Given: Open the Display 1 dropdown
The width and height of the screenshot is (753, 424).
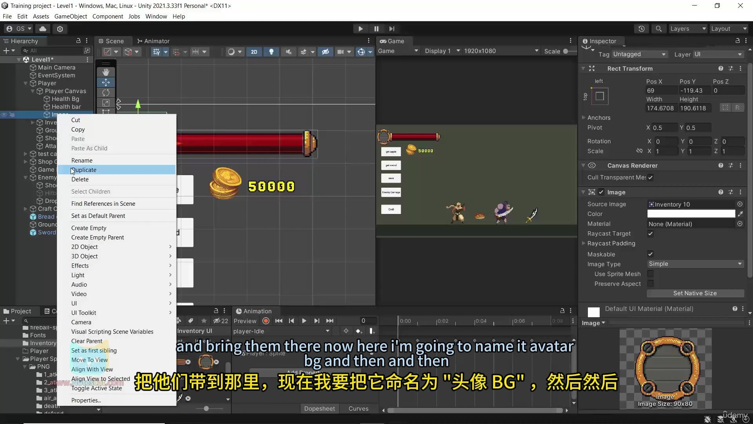Looking at the screenshot, I should pos(442,51).
